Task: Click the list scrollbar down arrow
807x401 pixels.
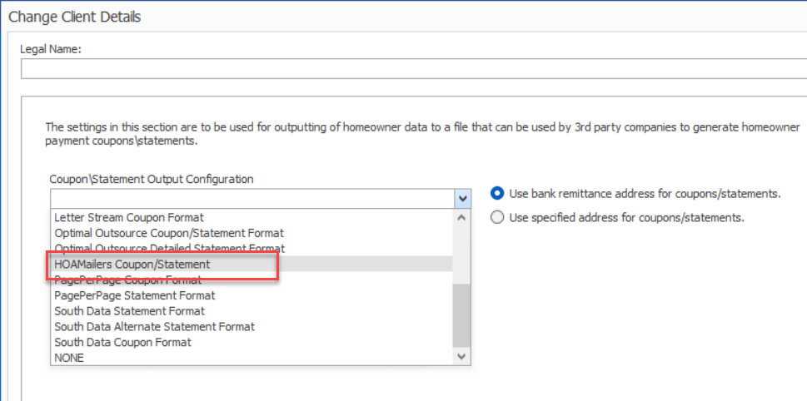Action: [462, 356]
